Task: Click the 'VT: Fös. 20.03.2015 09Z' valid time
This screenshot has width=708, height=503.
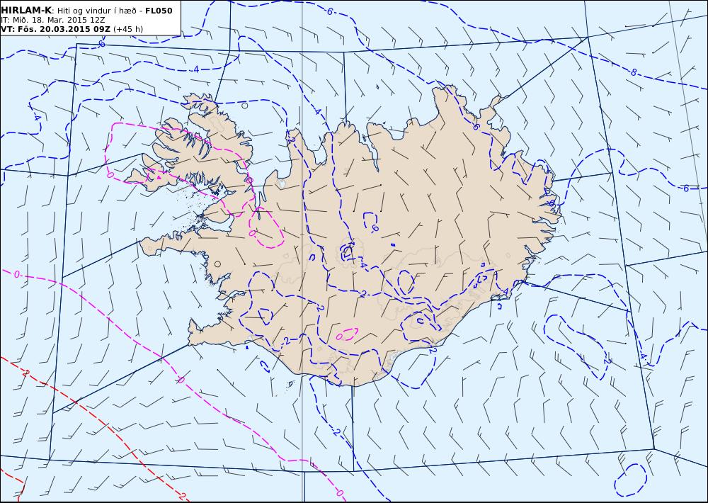Action: [55, 29]
